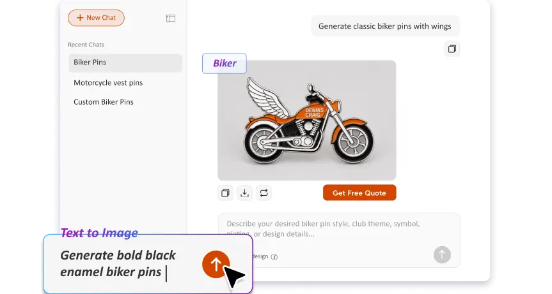Click the gray send arrow in chat box
Viewport: 552px width, 294px height.
click(x=442, y=254)
